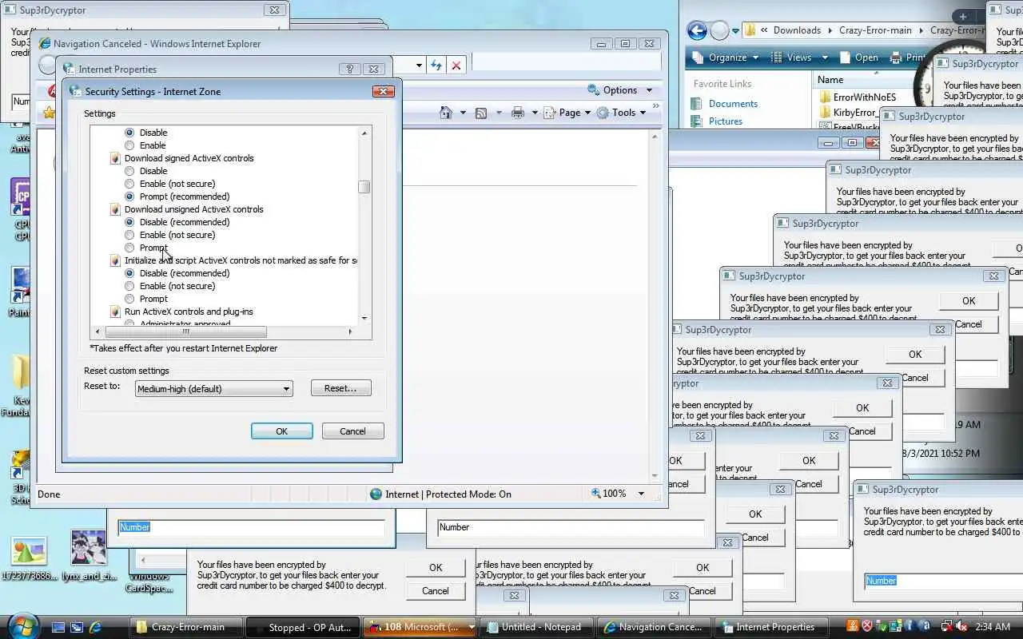Select Prompt for Initialize and script ActiveX
This screenshot has height=639, width=1023.
[x=129, y=299]
